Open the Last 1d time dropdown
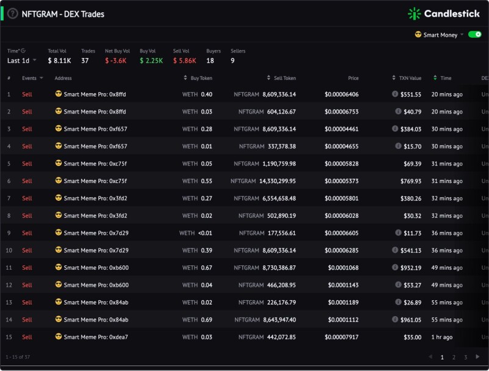489x371 pixels. [x=21, y=60]
